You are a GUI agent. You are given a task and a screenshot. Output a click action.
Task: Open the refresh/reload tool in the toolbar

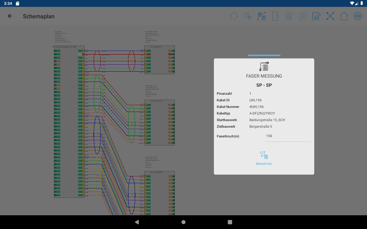click(234, 16)
